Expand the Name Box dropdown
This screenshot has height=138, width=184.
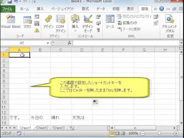(48, 43)
